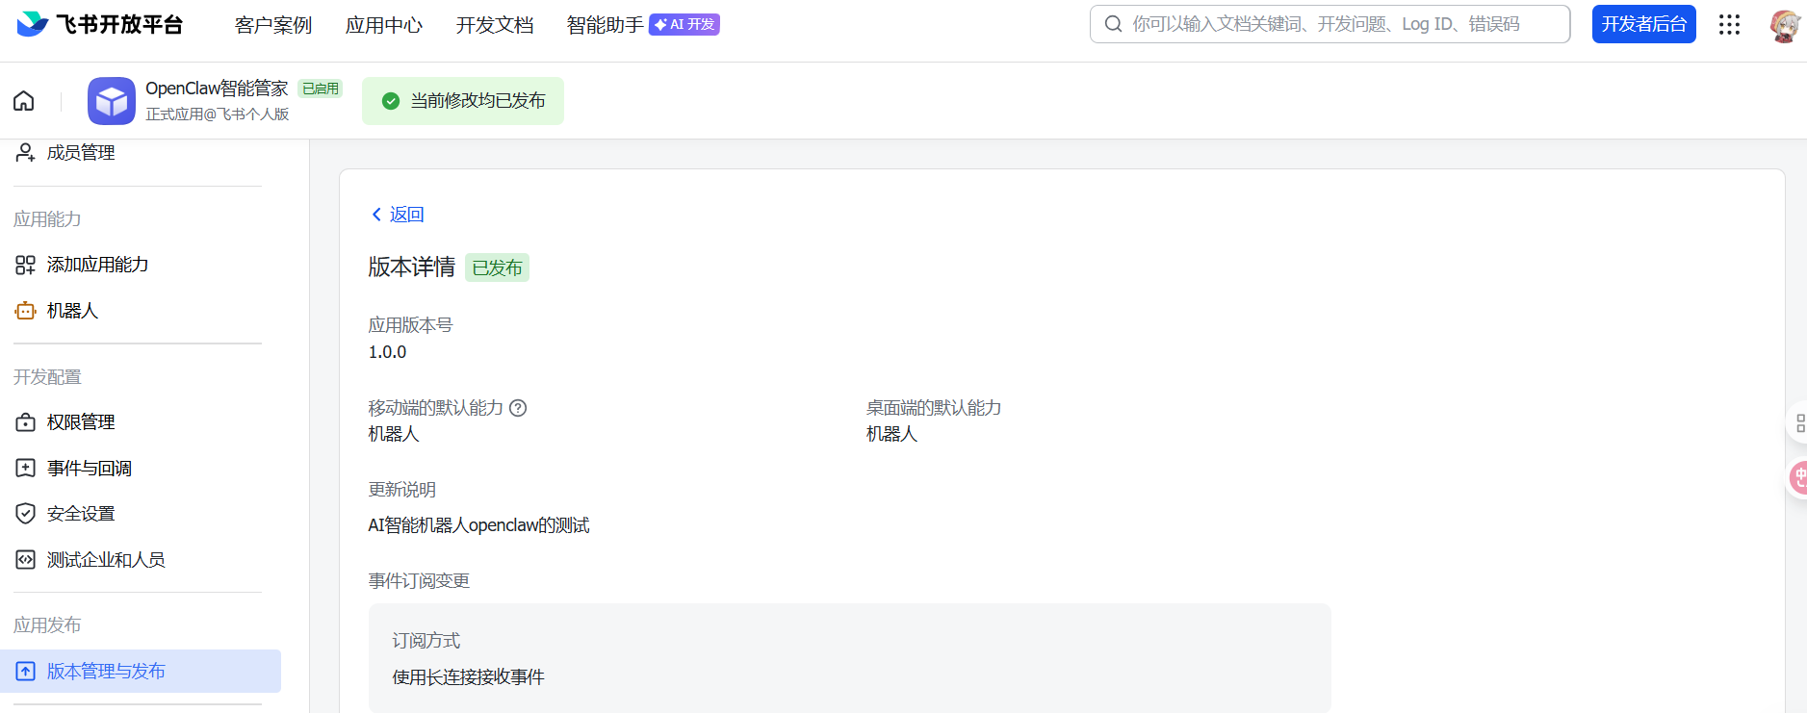Click the back chevron arrow
The width and height of the screenshot is (1807, 713).
tap(376, 215)
